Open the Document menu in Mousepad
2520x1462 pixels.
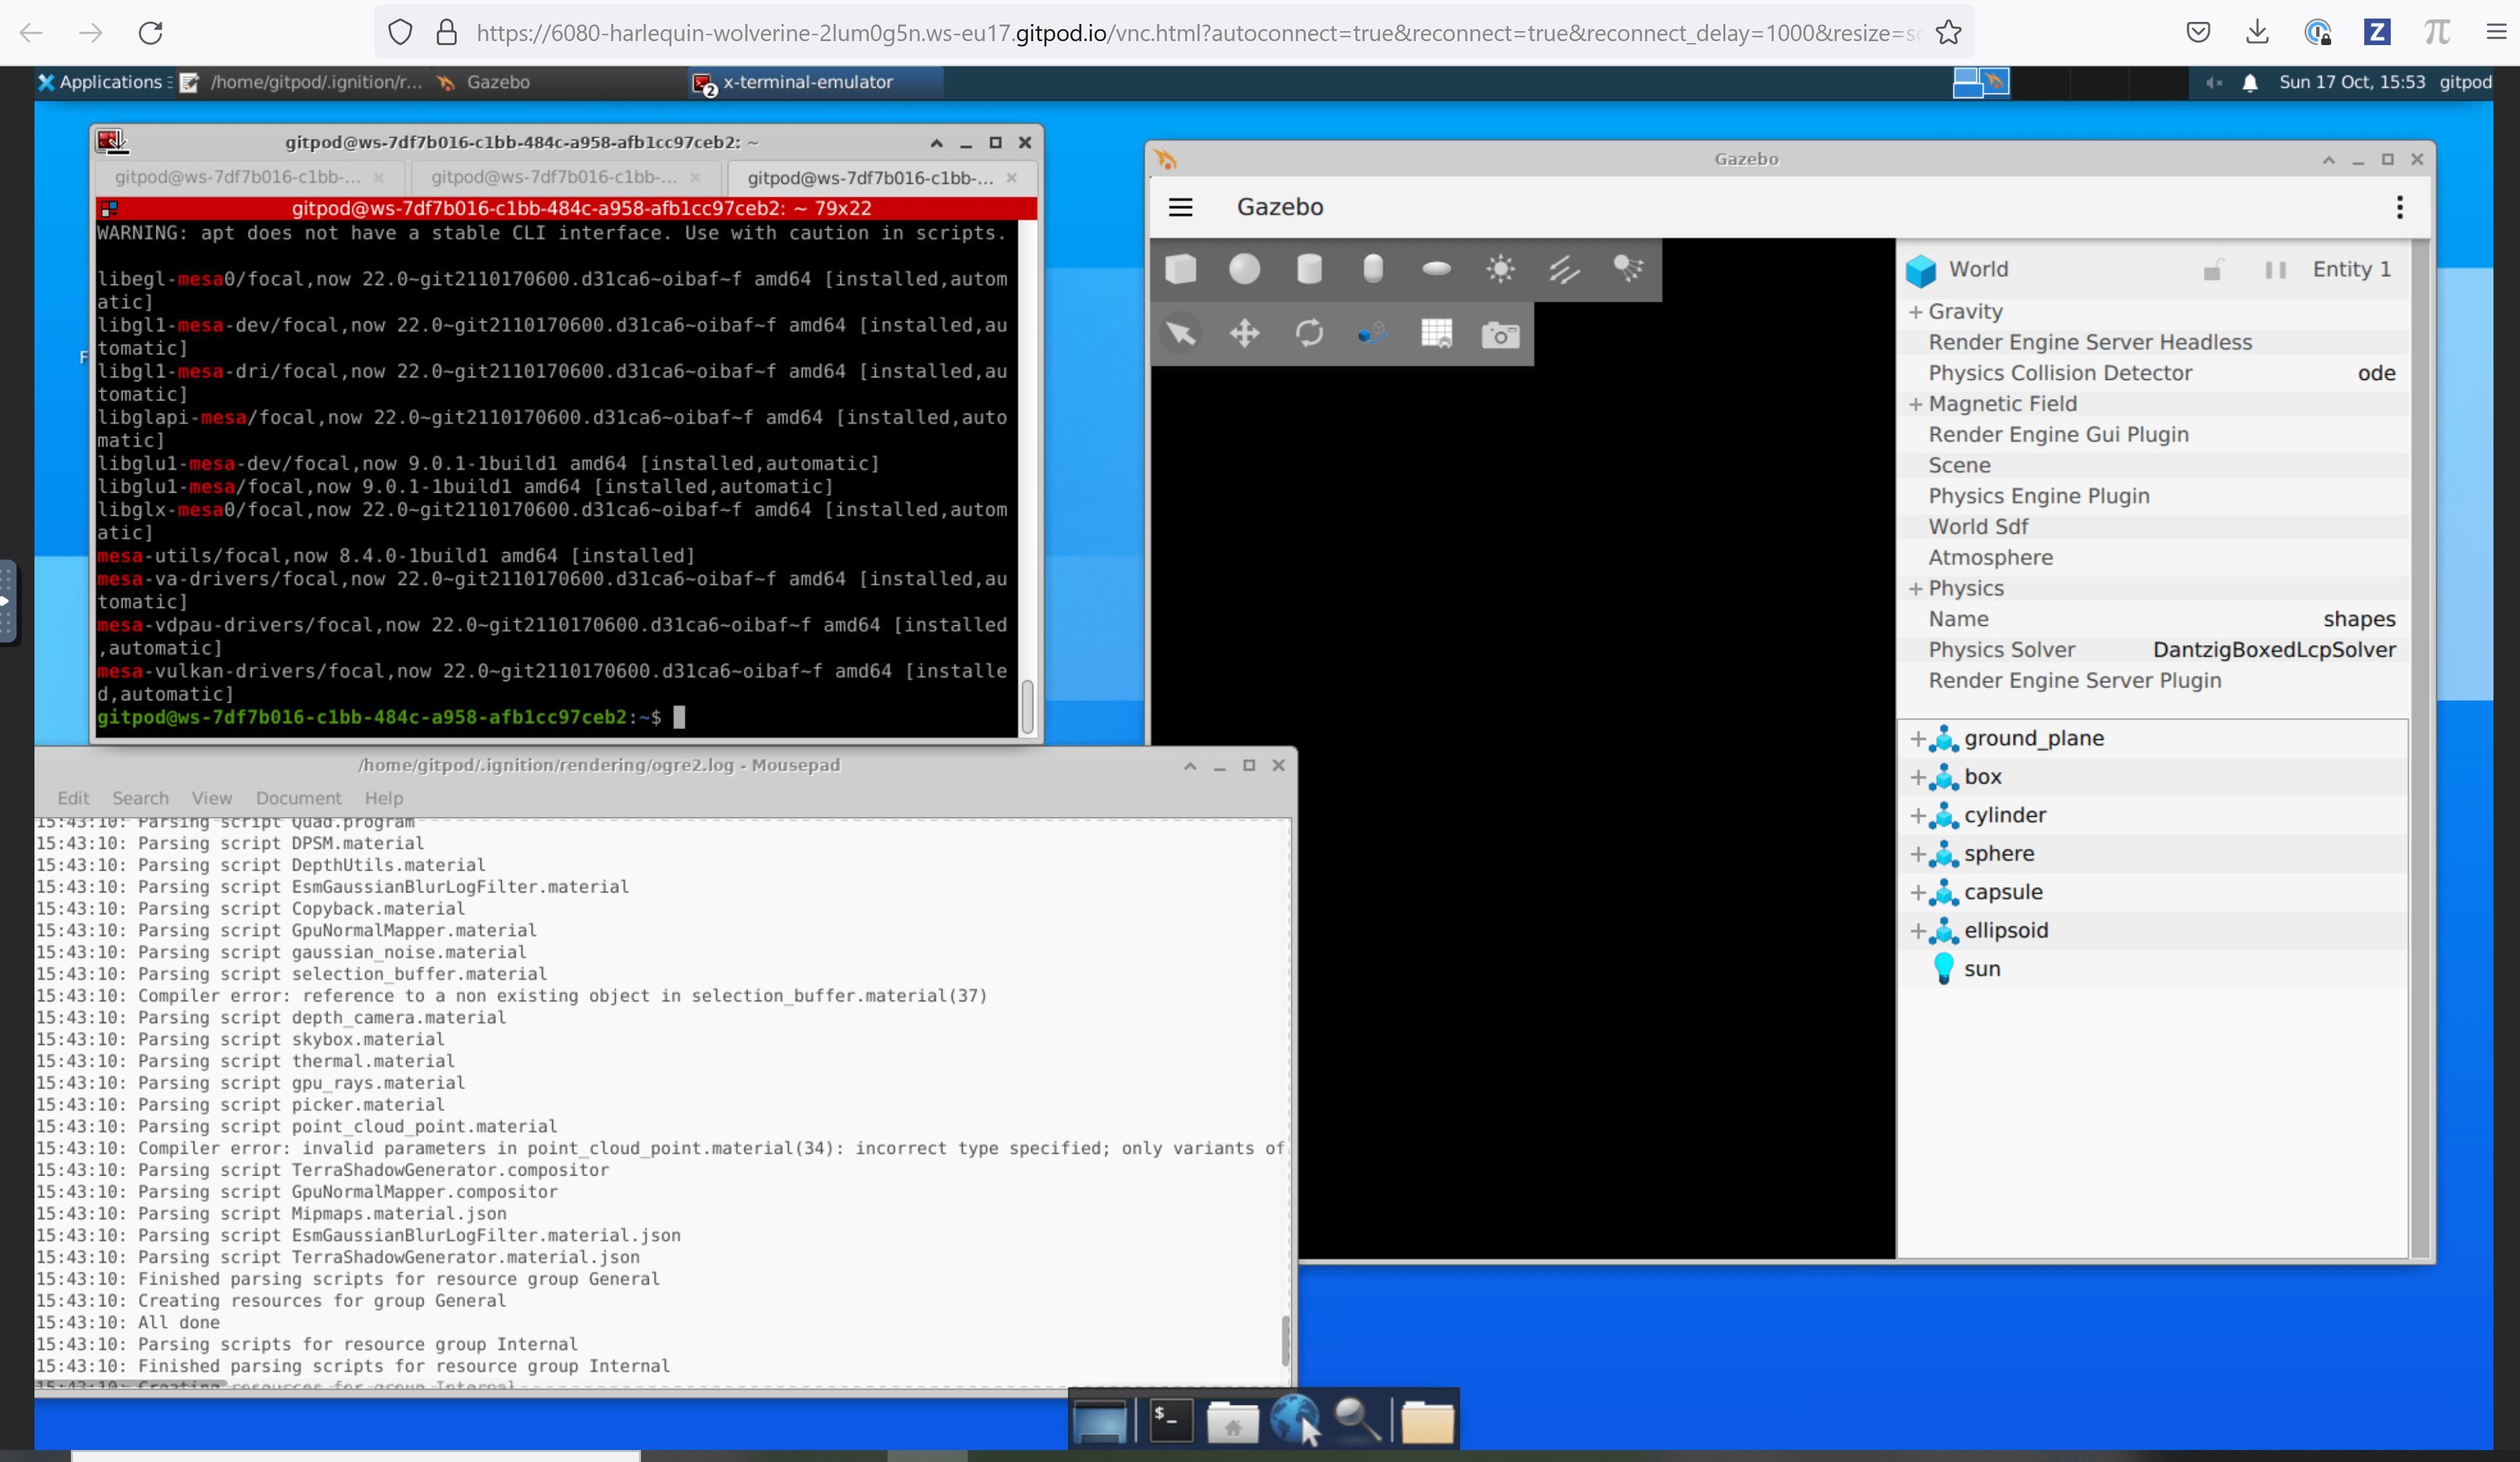click(x=298, y=798)
